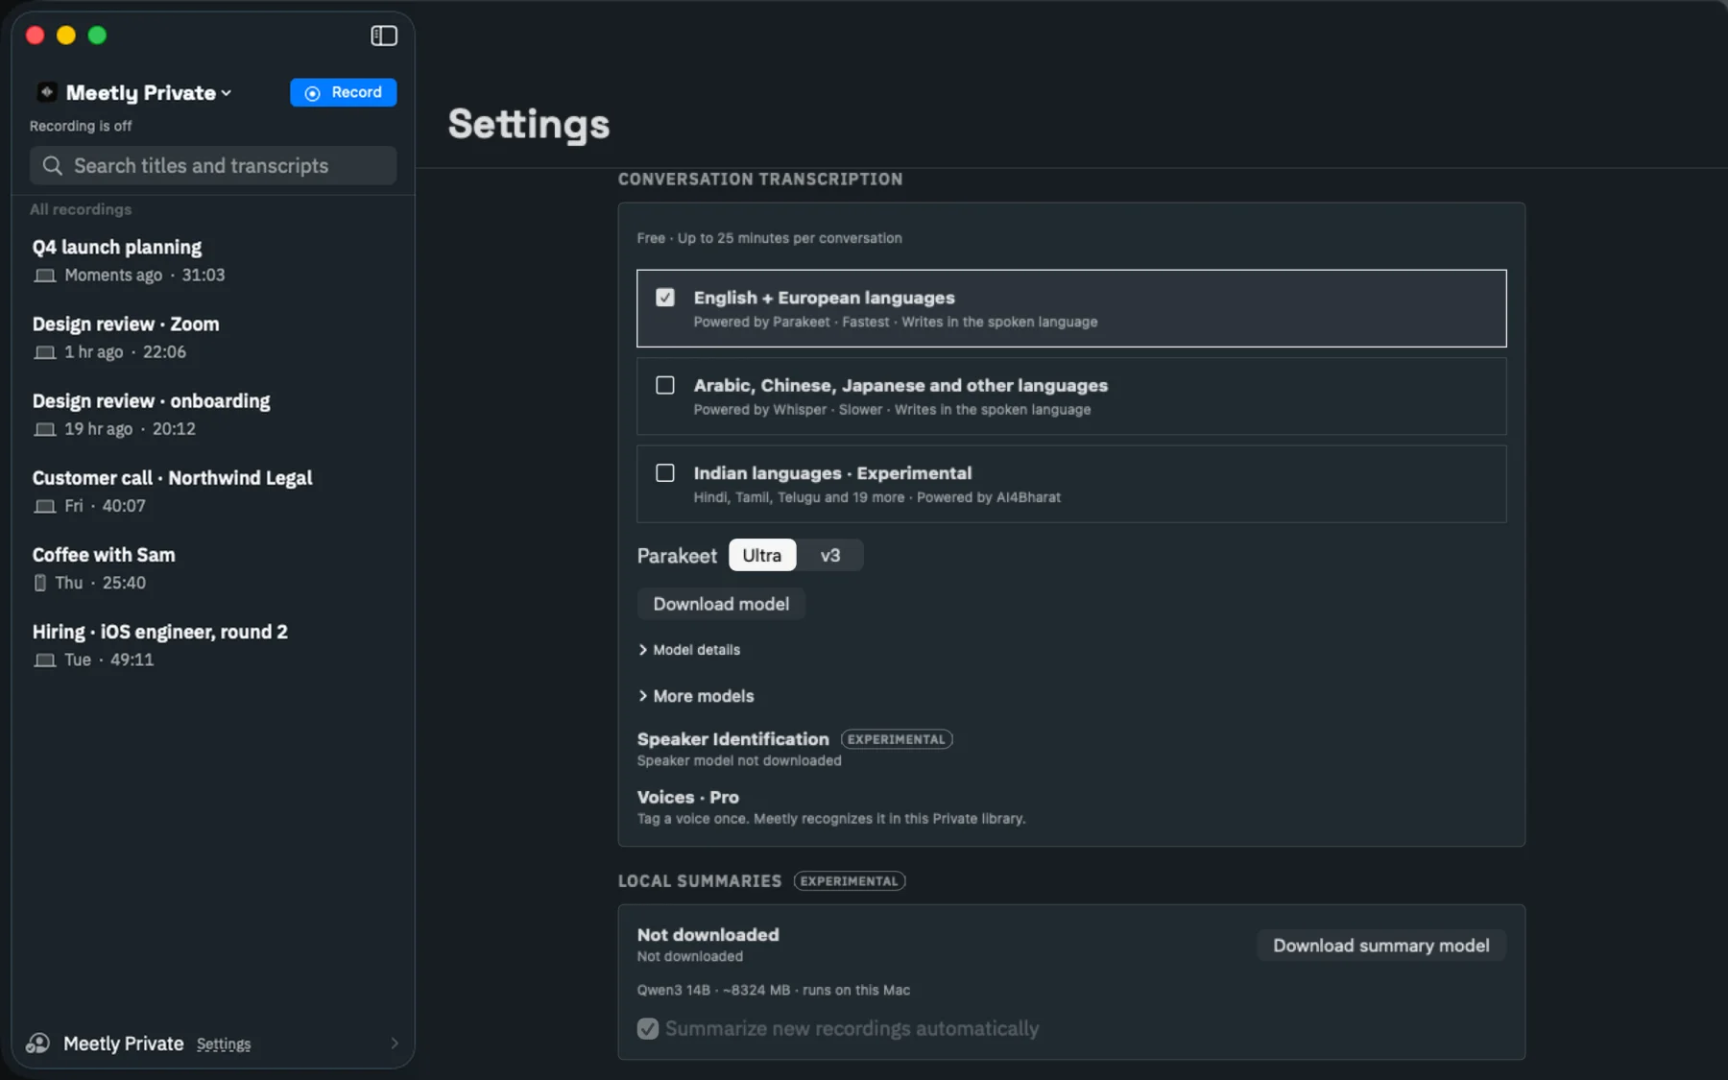The width and height of the screenshot is (1728, 1080).
Task: Select the Ultra Parakeet variant
Action: pyautogui.click(x=762, y=555)
